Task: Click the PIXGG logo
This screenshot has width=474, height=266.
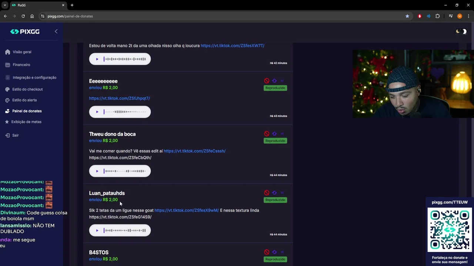Action: click(25, 32)
